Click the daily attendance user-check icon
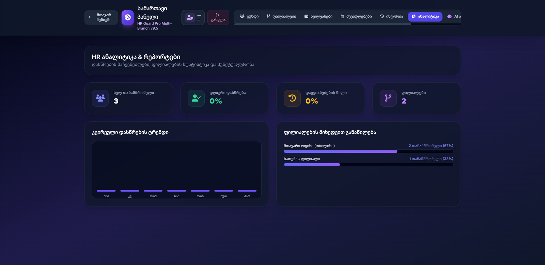The height and width of the screenshot is (265, 545). [x=196, y=98]
